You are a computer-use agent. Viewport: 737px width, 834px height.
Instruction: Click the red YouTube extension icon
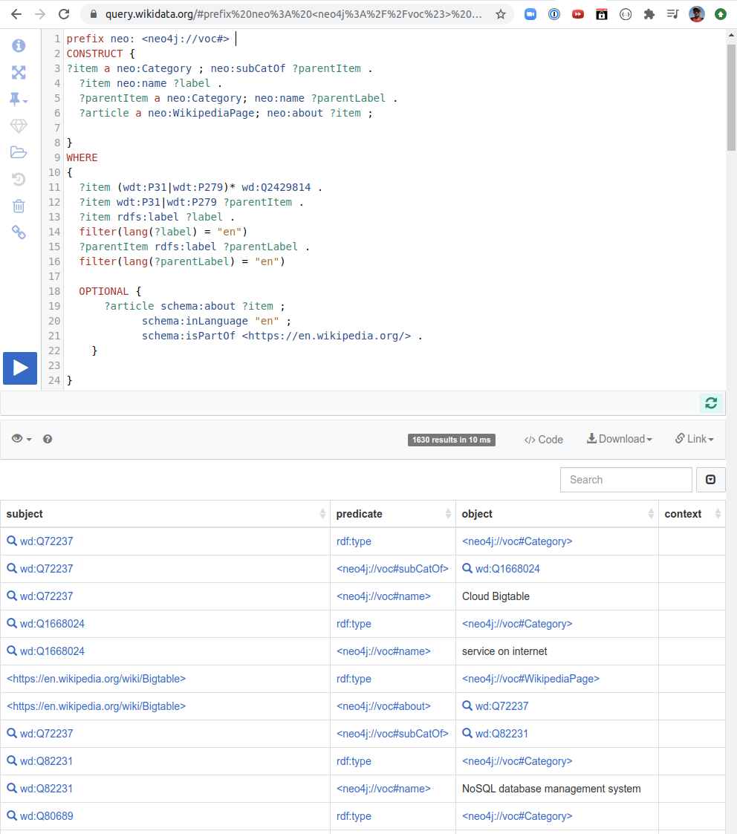tap(578, 14)
